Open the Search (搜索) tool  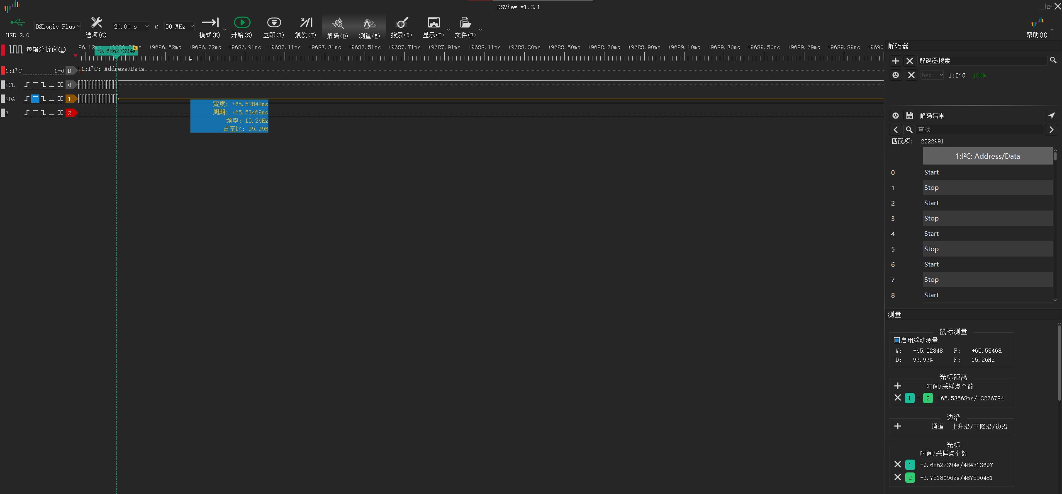tap(402, 23)
